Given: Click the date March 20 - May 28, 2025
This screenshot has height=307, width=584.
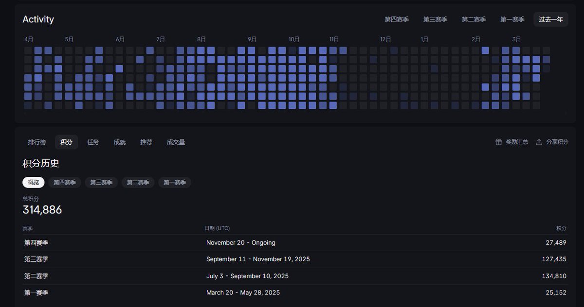Looking at the screenshot, I should [243, 292].
